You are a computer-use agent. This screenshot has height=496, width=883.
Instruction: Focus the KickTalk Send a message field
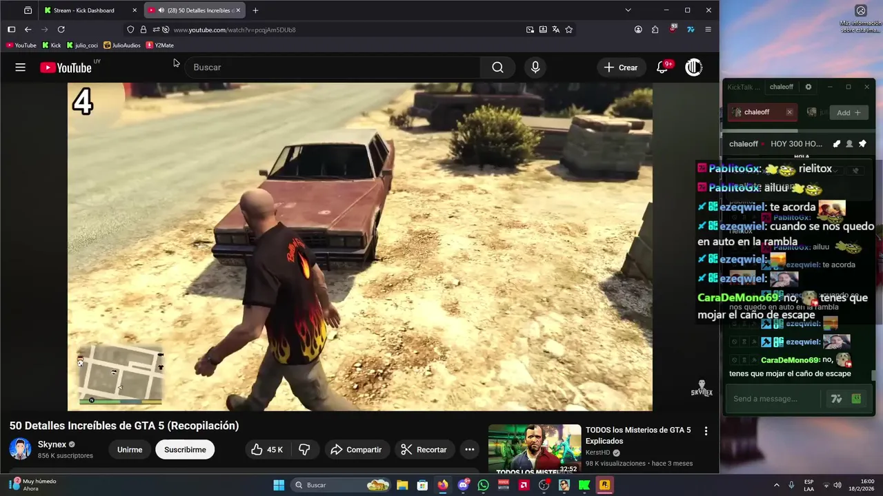[775, 399]
